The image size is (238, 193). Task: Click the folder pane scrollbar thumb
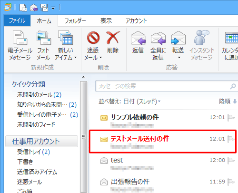point(83,137)
